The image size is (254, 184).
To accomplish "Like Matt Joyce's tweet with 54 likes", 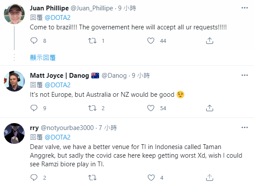I will point(151,108).
